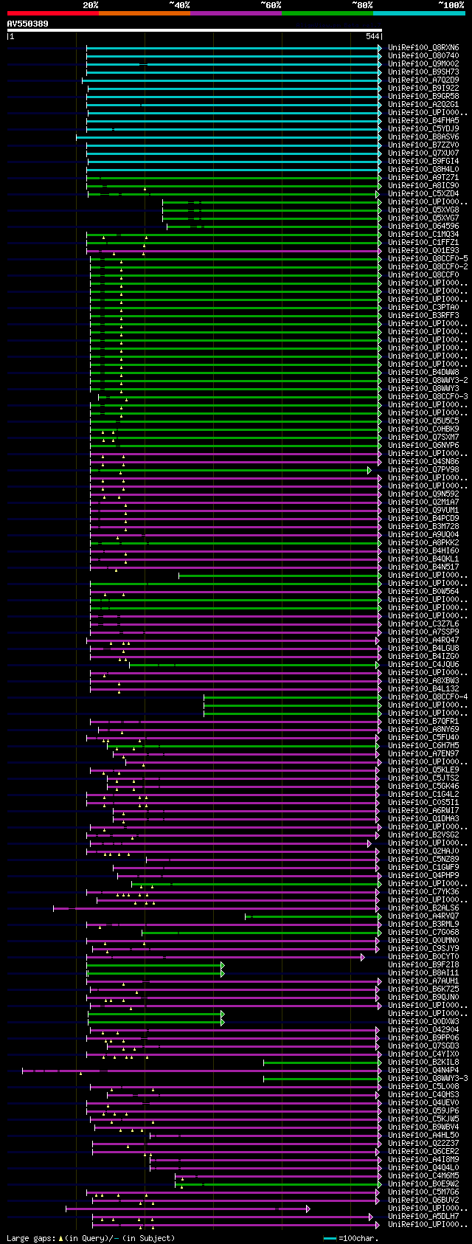The width and height of the screenshot is (472, 1244).
Task: Open hit UniRef100_B4N517
Action: [x=423, y=567]
